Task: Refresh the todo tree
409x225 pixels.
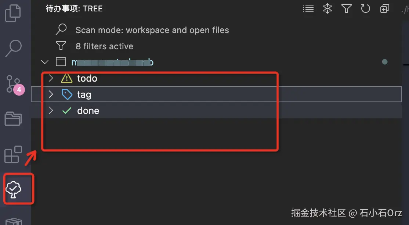Action: (365, 9)
